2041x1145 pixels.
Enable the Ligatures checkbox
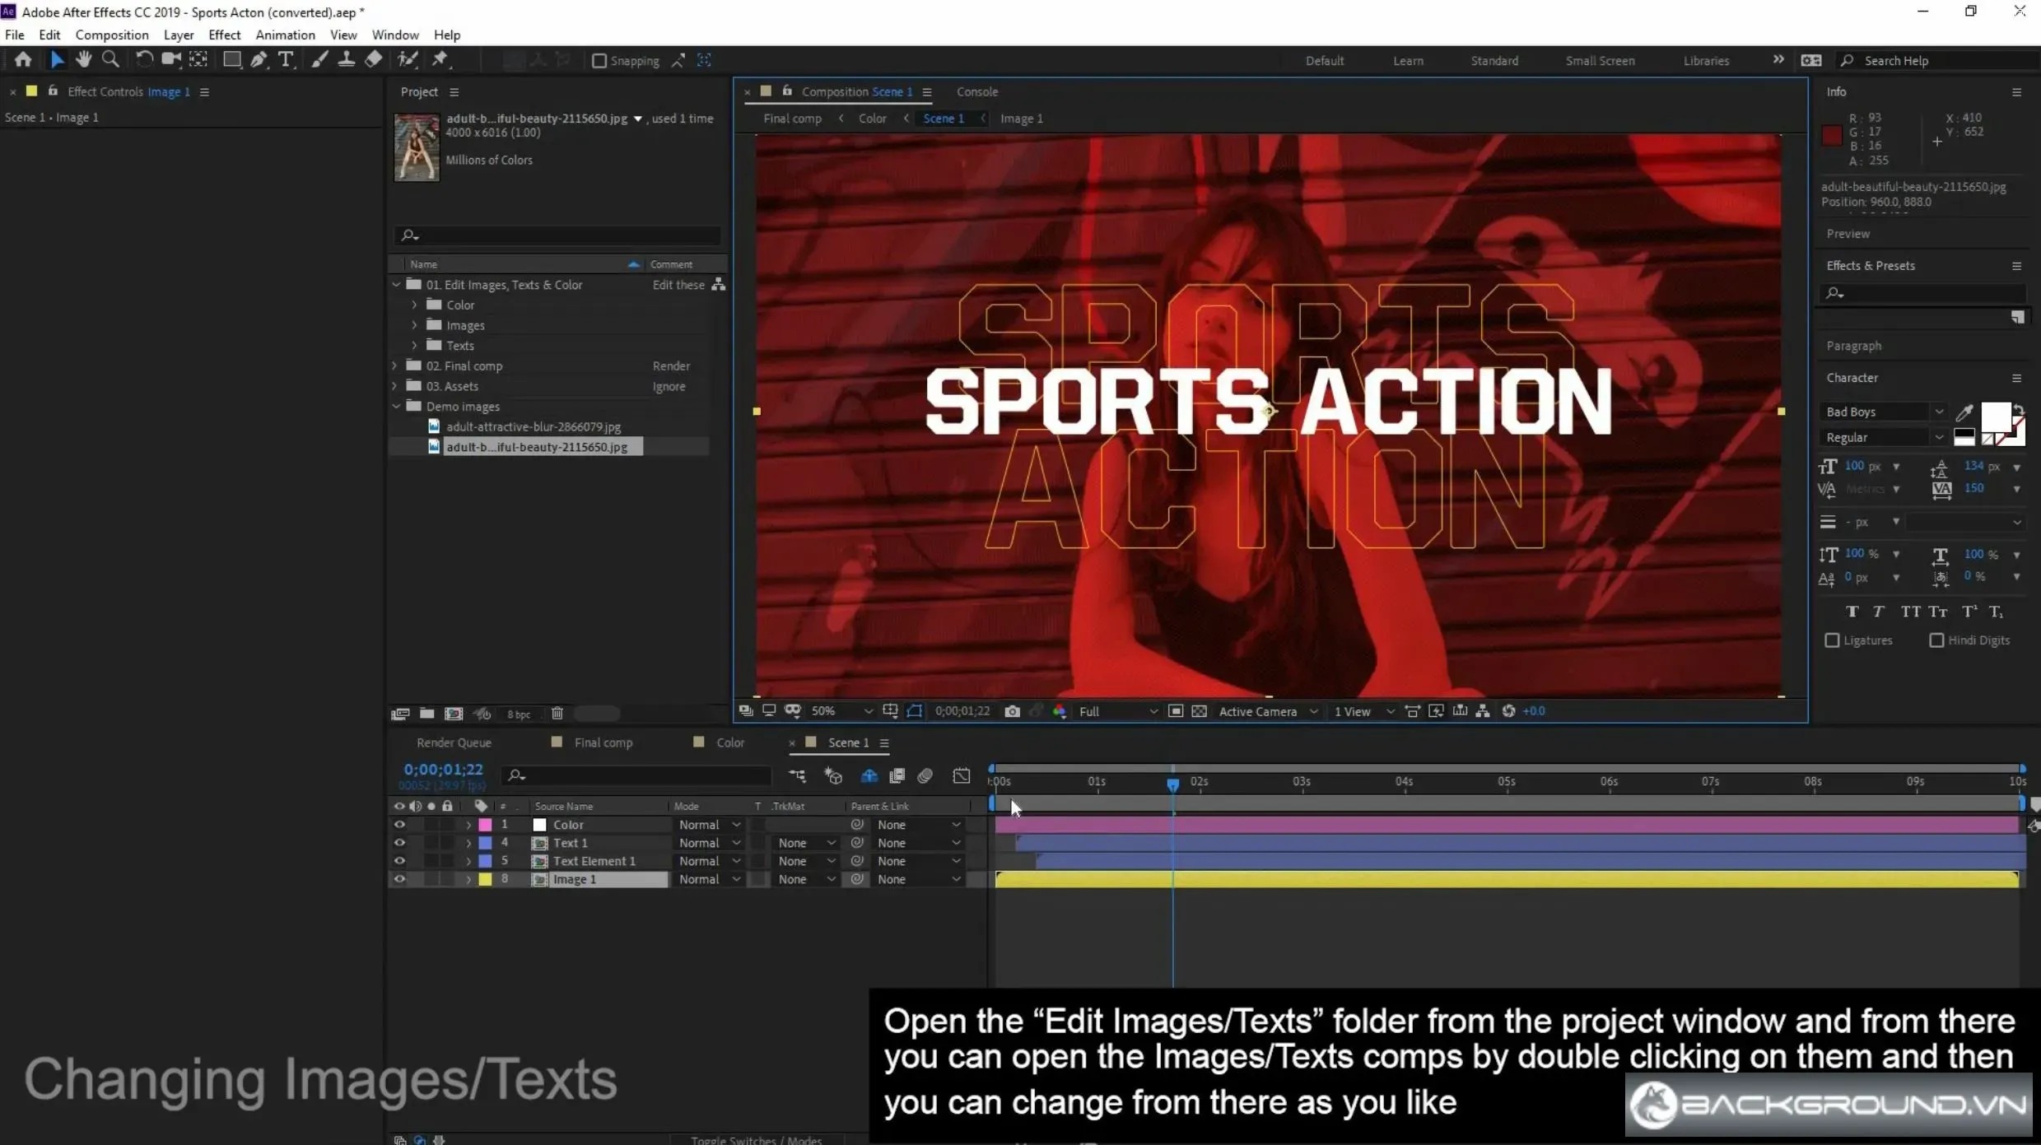(1832, 640)
